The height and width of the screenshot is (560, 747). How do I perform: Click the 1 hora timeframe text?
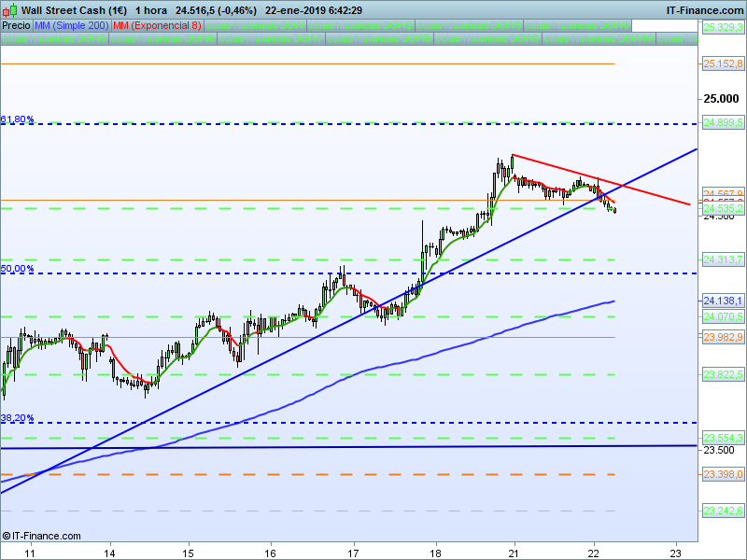pyautogui.click(x=151, y=10)
